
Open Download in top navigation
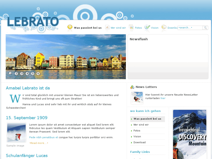click(173, 28)
